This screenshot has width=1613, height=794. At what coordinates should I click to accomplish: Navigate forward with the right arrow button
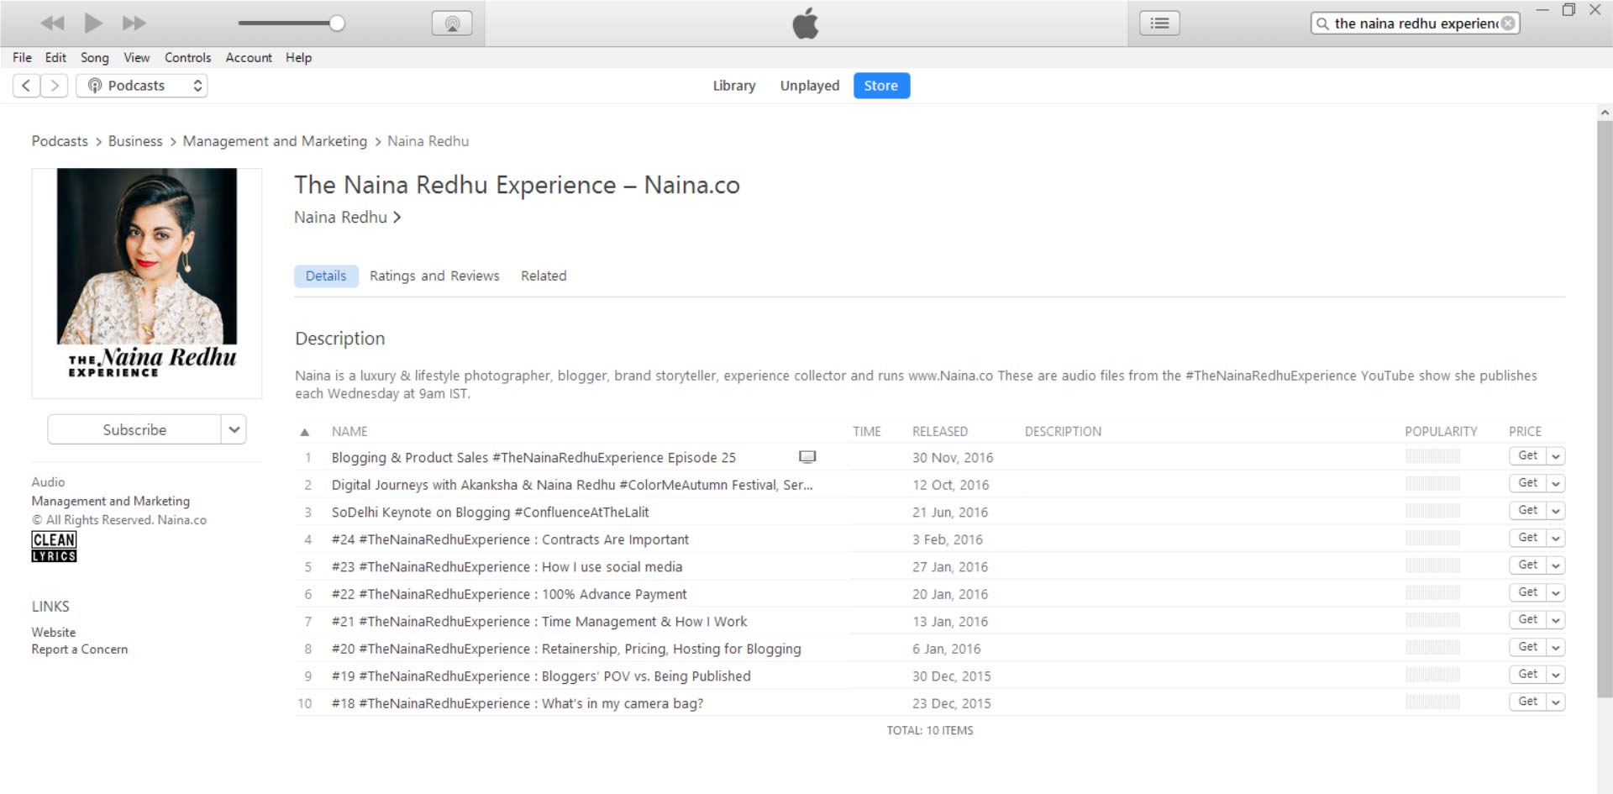pyautogui.click(x=55, y=86)
